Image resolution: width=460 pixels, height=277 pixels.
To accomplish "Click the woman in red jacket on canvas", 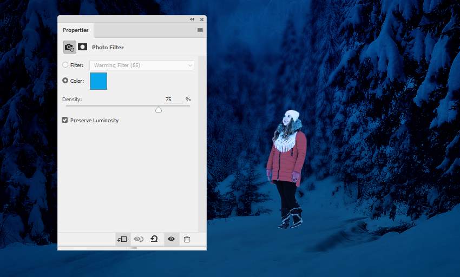I will click(287, 169).
